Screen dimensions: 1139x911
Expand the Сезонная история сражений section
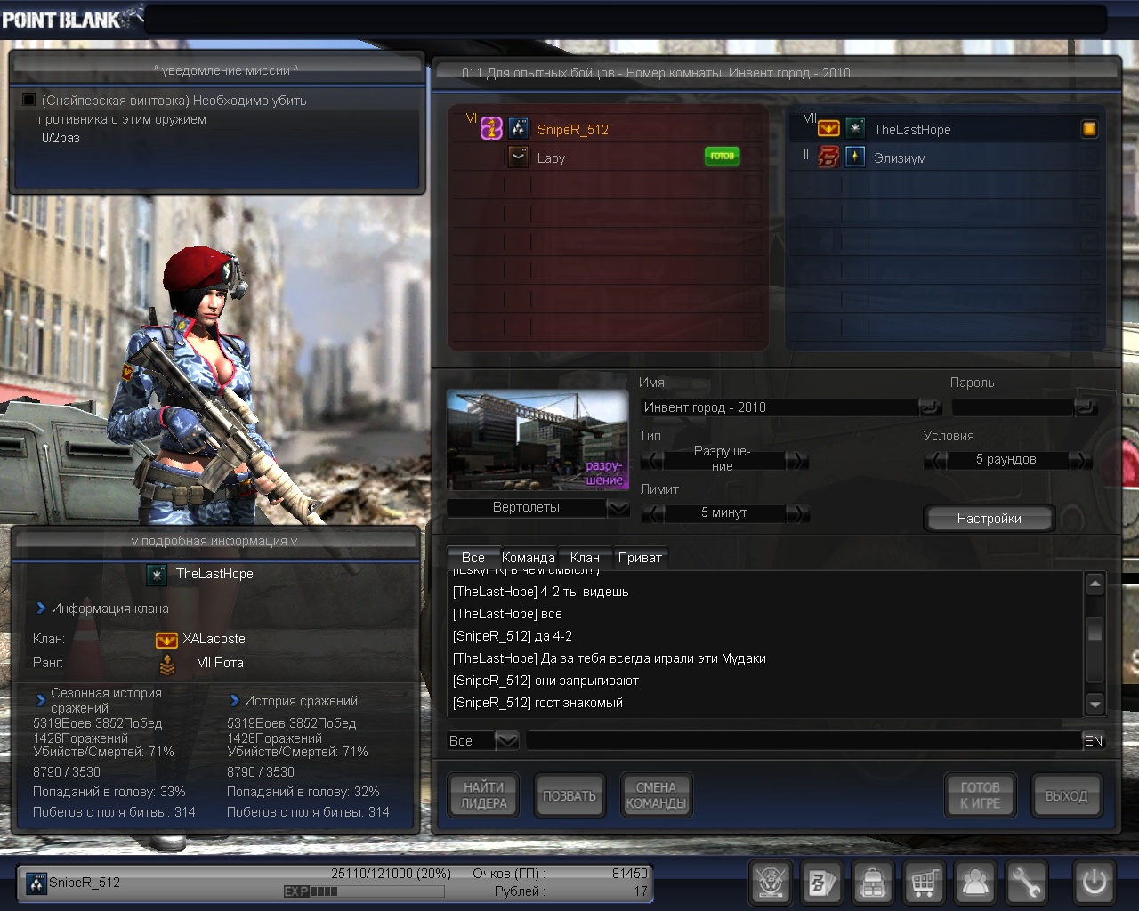[x=41, y=700]
